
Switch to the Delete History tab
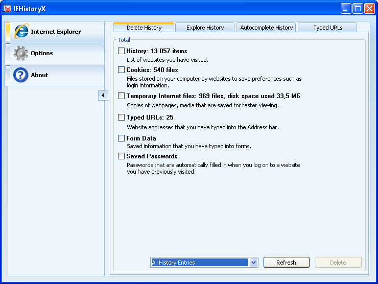point(144,28)
